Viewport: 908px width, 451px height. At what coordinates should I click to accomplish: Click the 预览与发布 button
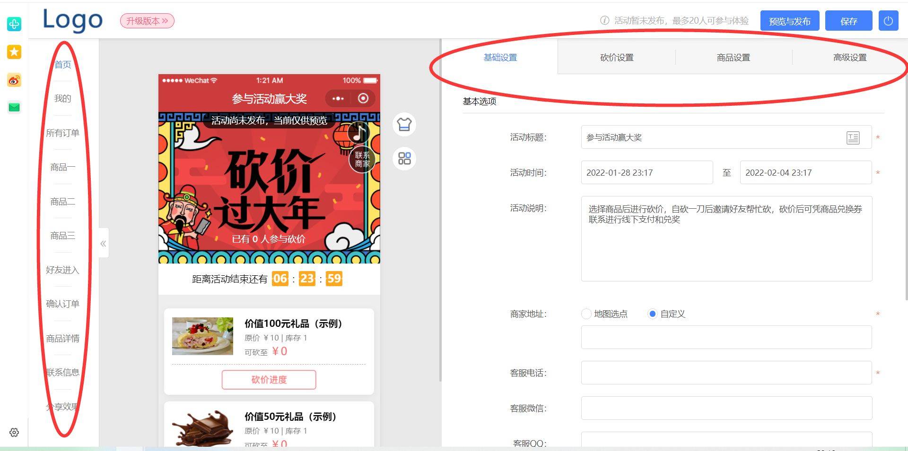pyautogui.click(x=790, y=21)
